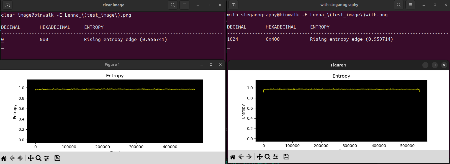Reset view with Home icon, right figure
This screenshot has width=450, height=164.
coord(233,157)
